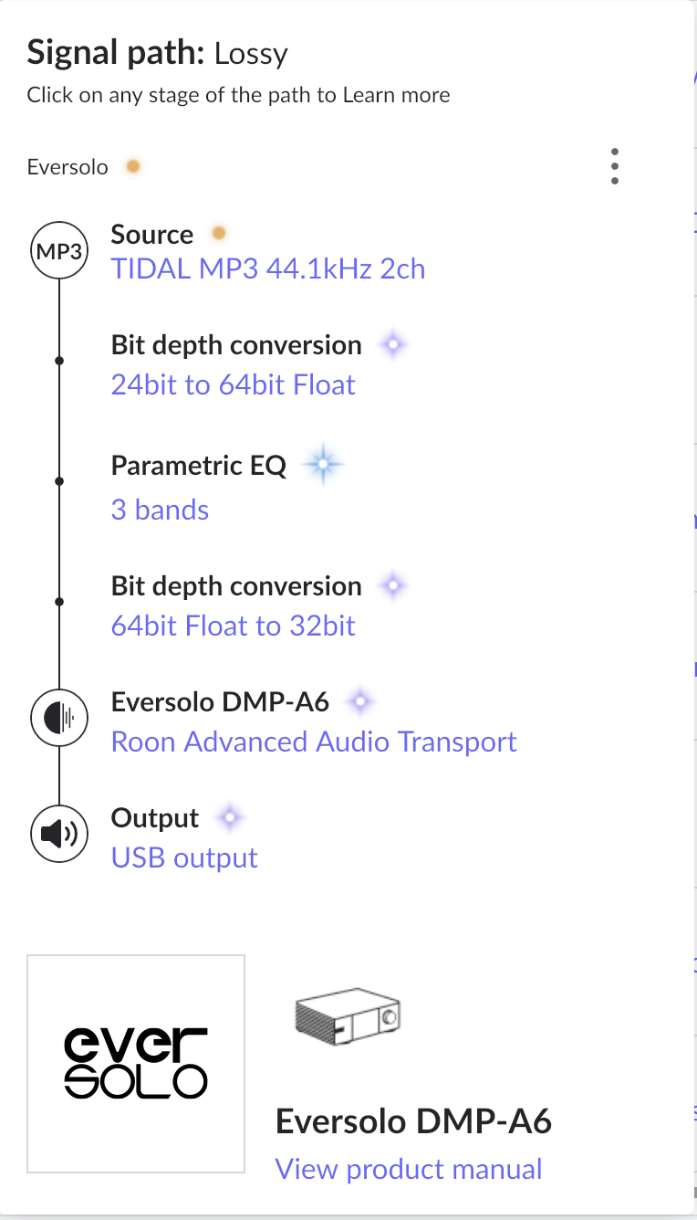
Task: Click the 64bit Float to 32bit link
Action: 233,626
